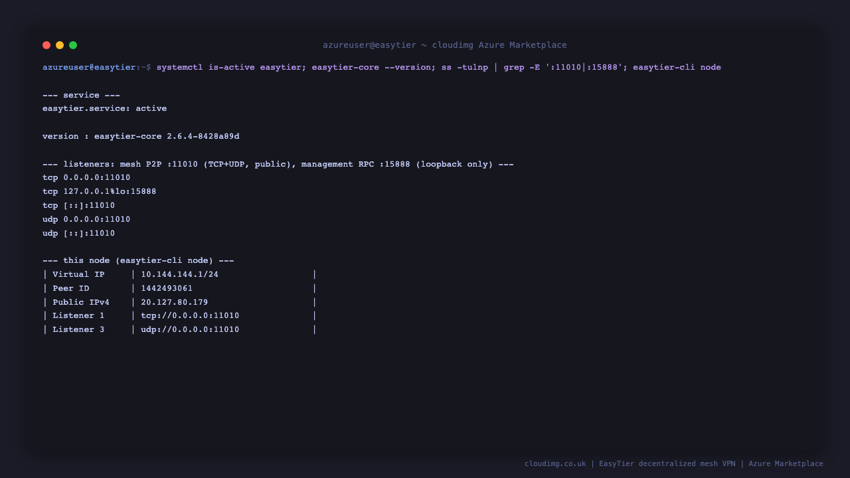Click the 'Listener 3' table label
The width and height of the screenshot is (850, 478).
[x=78, y=329]
